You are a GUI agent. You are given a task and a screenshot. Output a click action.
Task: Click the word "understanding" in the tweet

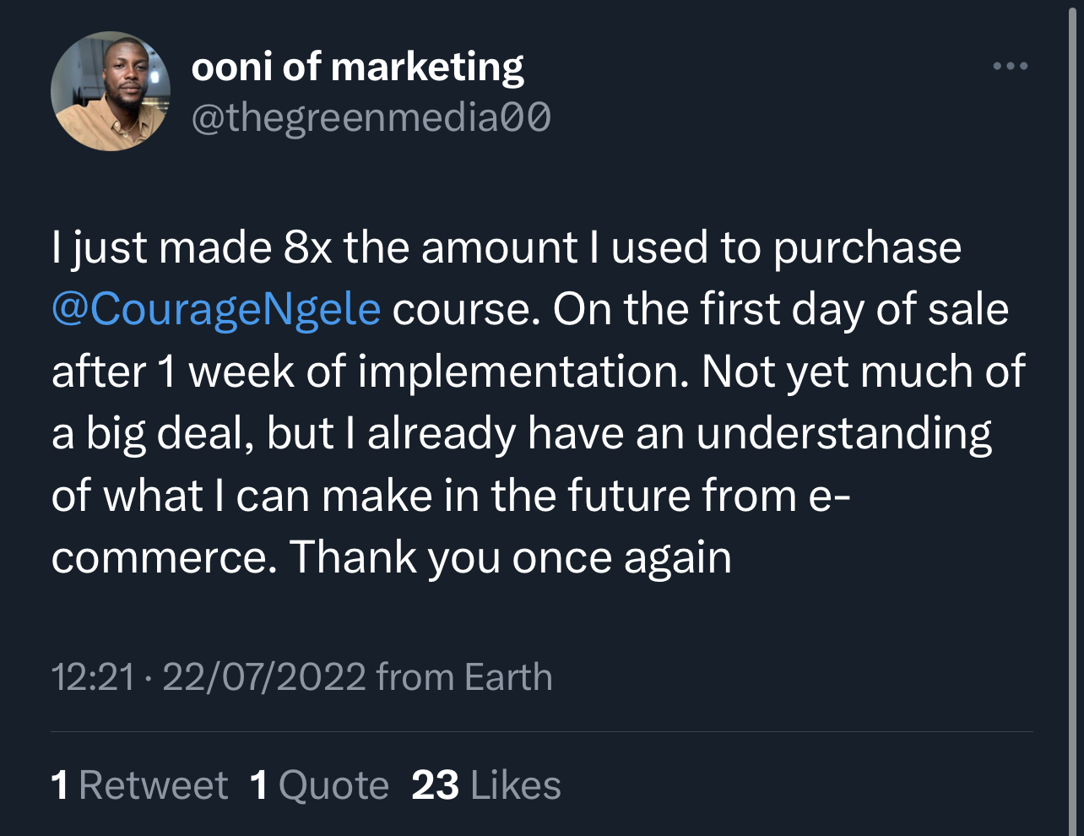[843, 434]
